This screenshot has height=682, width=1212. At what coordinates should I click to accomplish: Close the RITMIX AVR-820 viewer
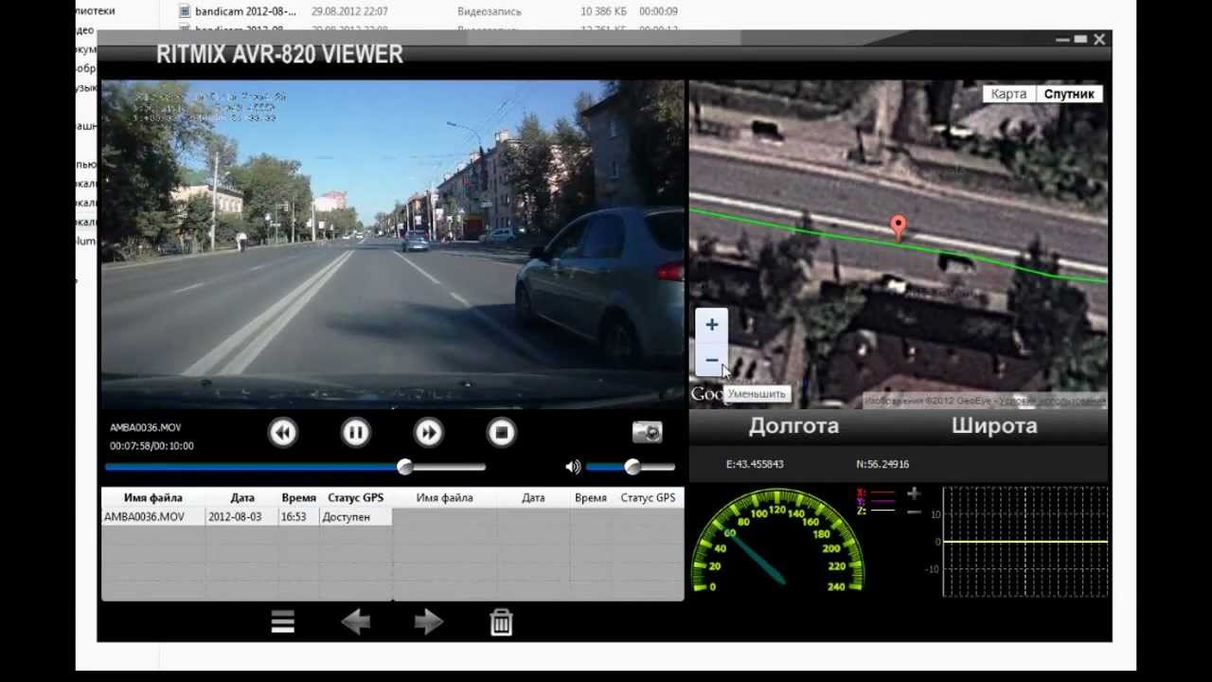[1098, 40]
